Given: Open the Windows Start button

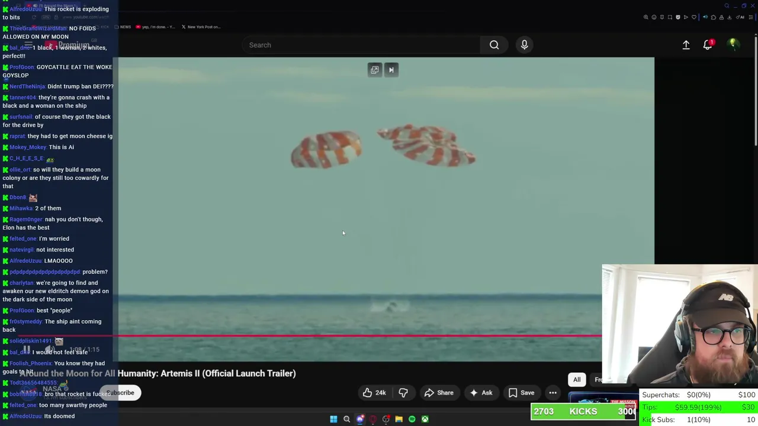Looking at the screenshot, I should tap(333, 419).
